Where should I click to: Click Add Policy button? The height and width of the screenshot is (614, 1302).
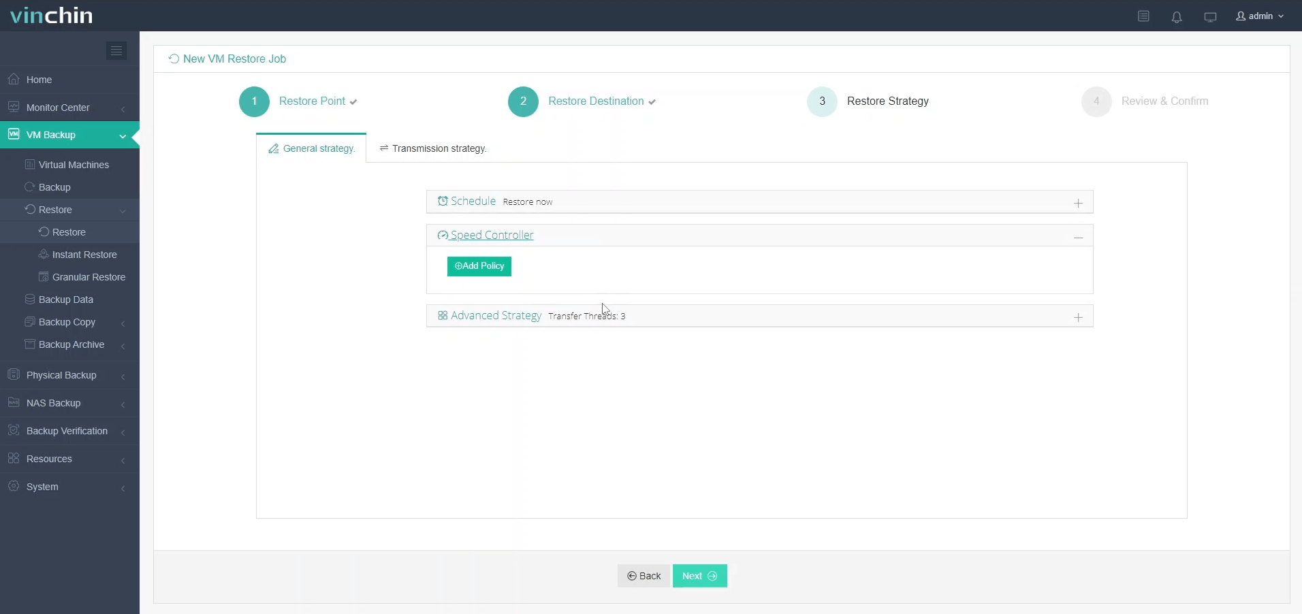coord(479,266)
